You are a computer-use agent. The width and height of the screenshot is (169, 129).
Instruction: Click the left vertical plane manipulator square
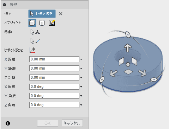121,62
